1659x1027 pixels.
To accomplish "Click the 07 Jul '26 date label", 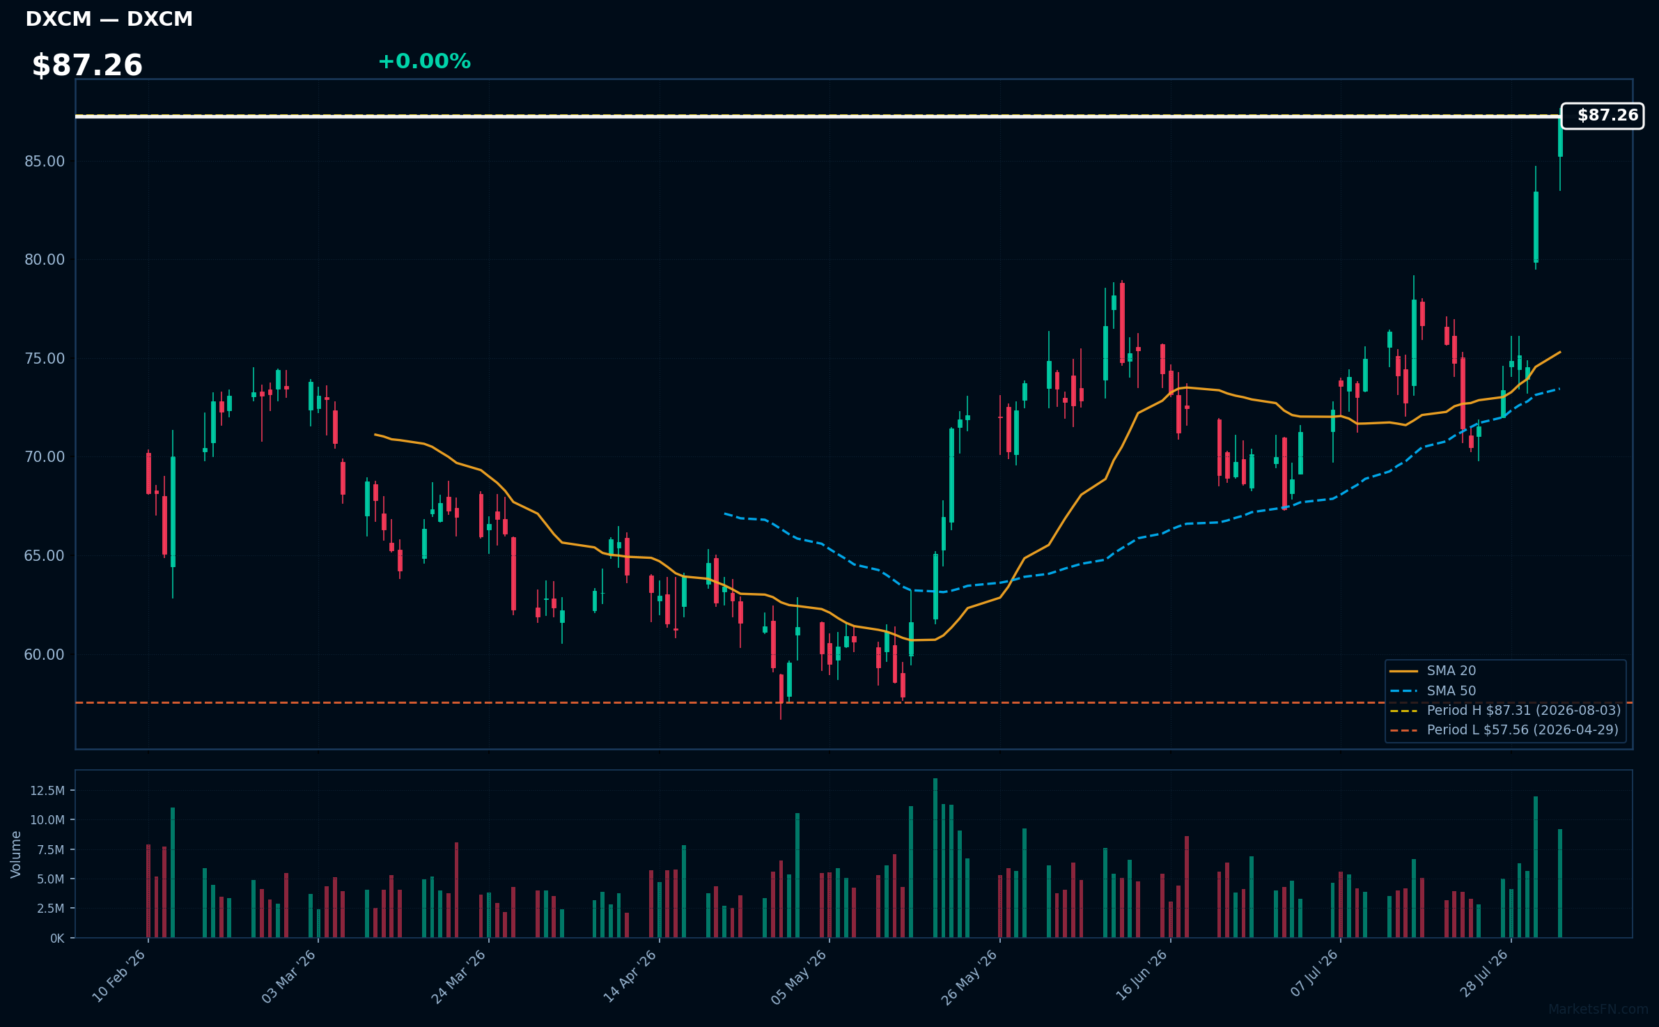I will point(1314,973).
